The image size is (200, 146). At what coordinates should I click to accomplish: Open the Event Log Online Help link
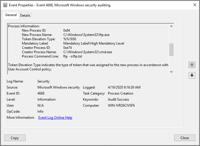click(55, 118)
